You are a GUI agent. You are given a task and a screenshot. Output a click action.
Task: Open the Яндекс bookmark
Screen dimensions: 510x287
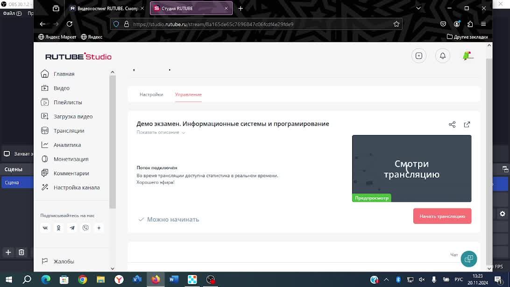tap(92, 37)
